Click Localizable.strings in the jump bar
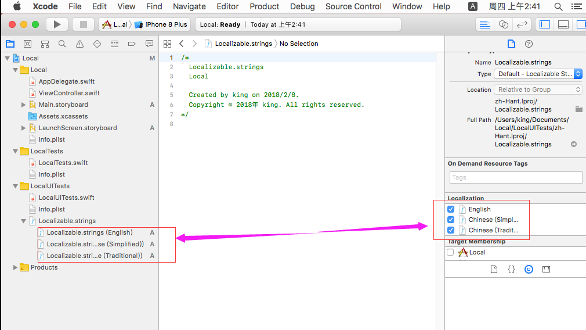Viewport: 586px width, 330px height. click(x=238, y=44)
